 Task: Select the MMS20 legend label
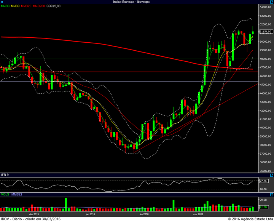click(26, 6)
